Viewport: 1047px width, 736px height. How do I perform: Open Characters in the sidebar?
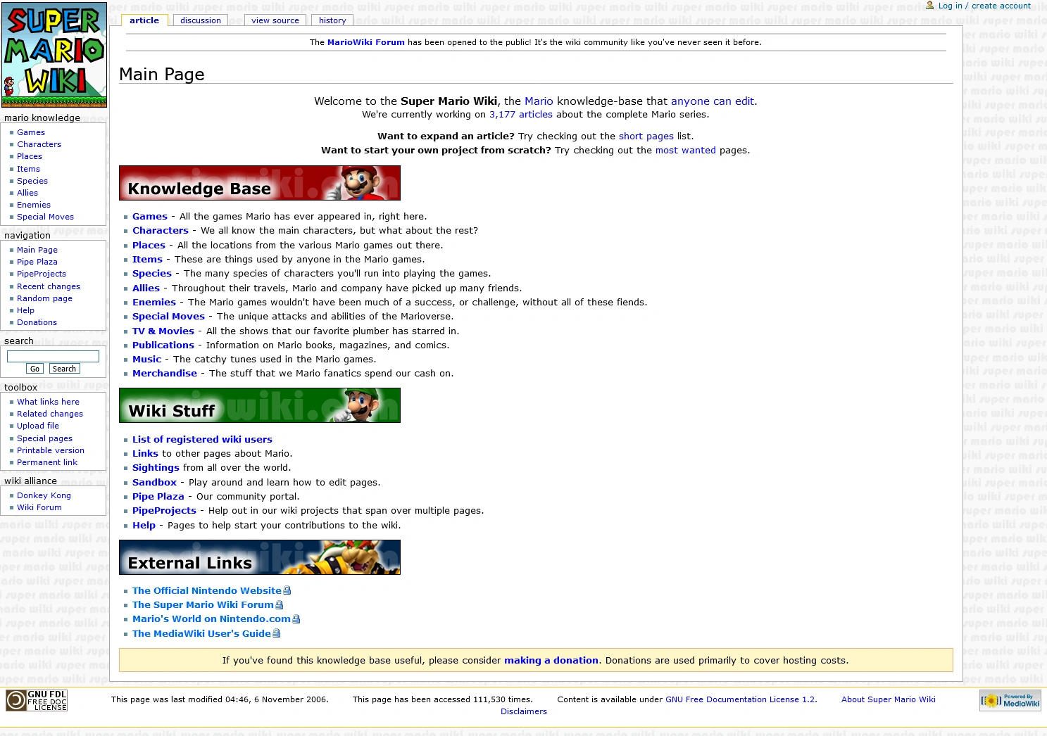(x=39, y=144)
